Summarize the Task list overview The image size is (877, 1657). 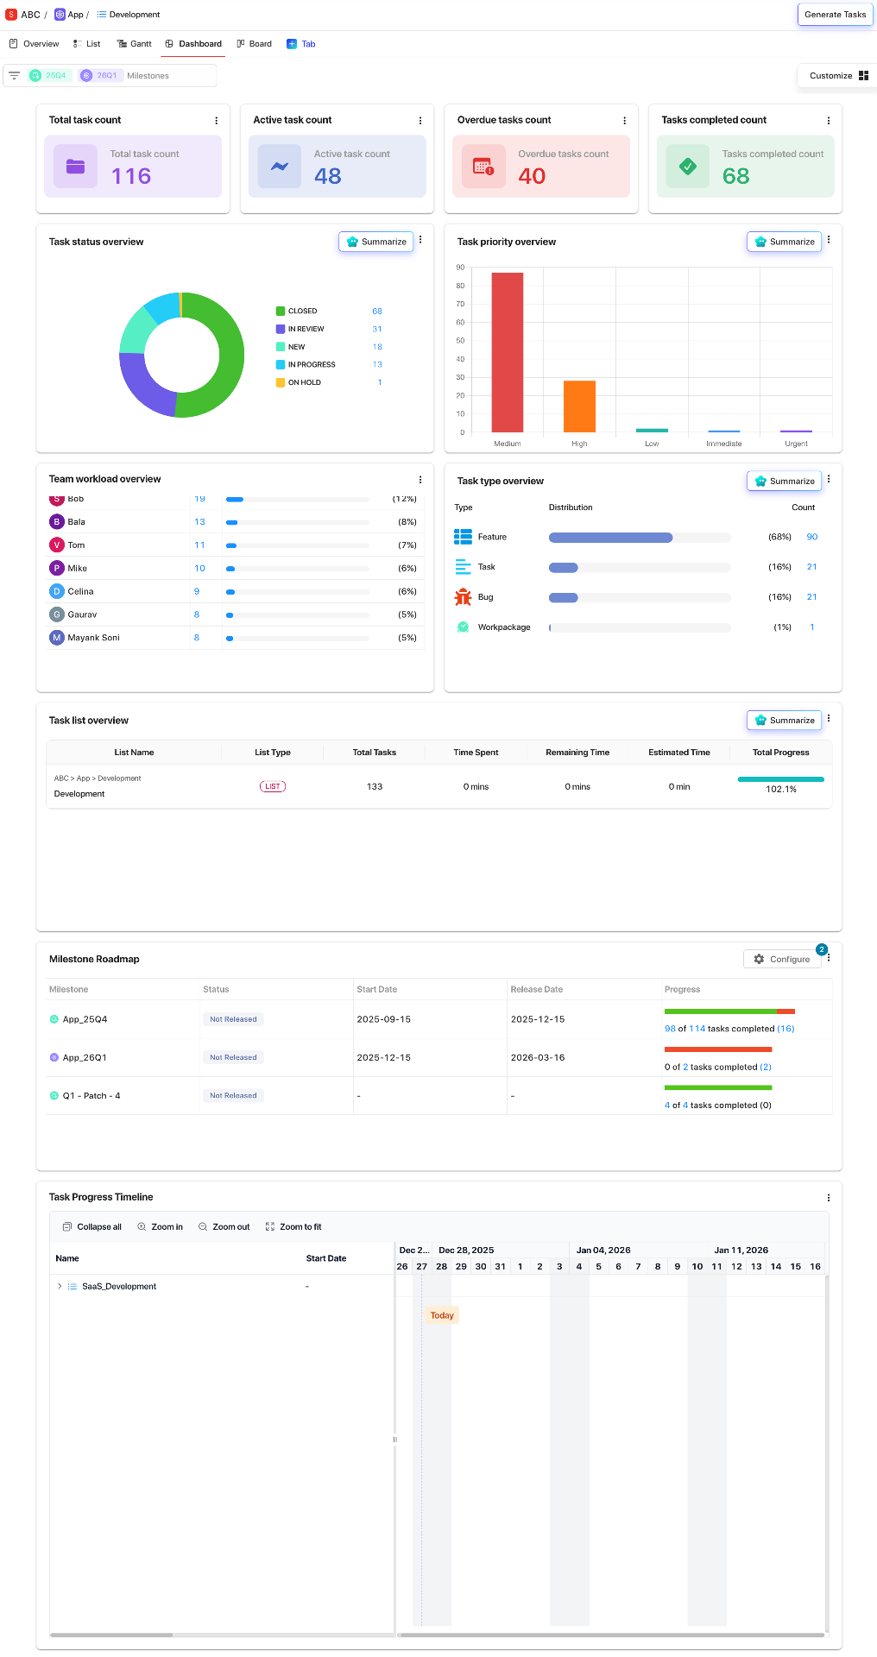click(785, 721)
